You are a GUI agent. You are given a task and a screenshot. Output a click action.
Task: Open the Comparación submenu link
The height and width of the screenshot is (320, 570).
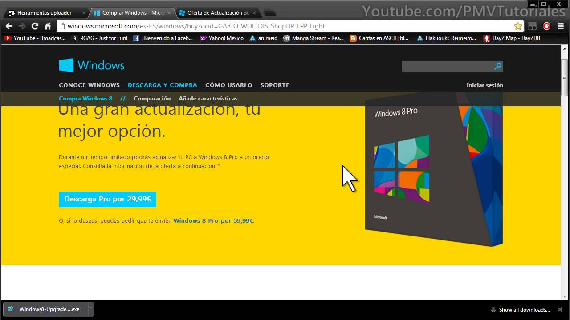[152, 99]
